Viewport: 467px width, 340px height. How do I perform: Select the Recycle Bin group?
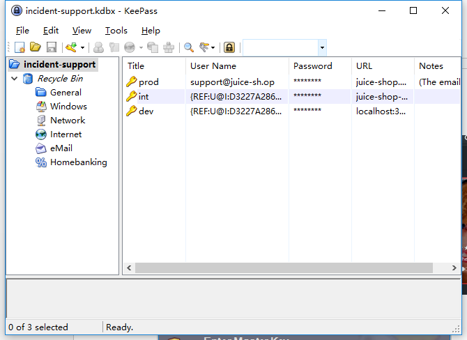pyautogui.click(x=60, y=79)
